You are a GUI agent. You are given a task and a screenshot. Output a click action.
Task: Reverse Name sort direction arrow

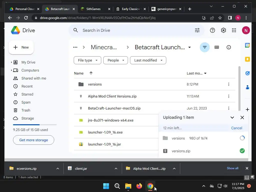click(x=91, y=73)
